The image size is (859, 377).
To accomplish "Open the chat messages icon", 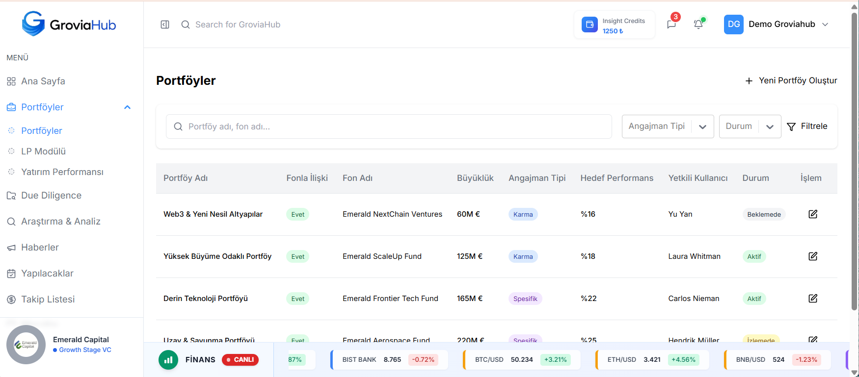I will (x=671, y=25).
